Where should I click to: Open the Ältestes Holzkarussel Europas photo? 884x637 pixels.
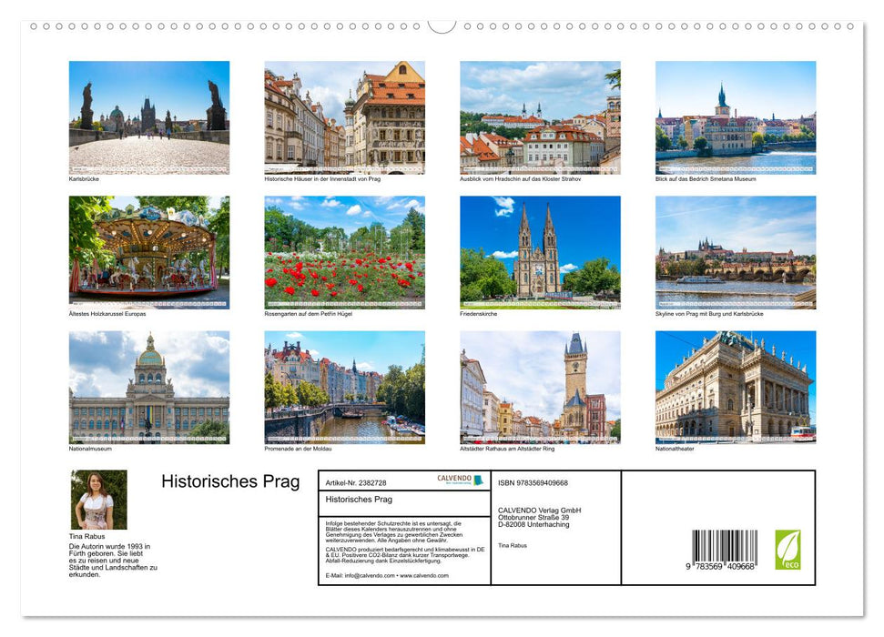(148, 252)
